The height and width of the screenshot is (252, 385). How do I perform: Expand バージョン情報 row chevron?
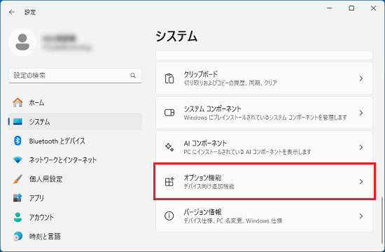point(361,216)
